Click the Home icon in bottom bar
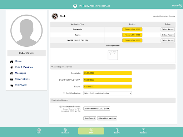The width and height of the screenshot is (183, 137). click(x=39, y=130)
